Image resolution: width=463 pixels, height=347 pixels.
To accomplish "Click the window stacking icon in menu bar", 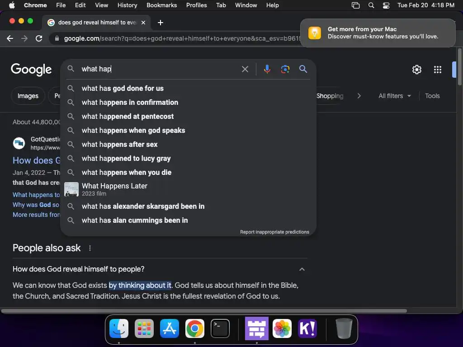I will click(x=355, y=5).
